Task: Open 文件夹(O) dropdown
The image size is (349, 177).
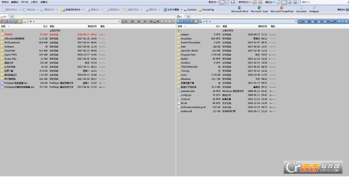Action: 245,2
